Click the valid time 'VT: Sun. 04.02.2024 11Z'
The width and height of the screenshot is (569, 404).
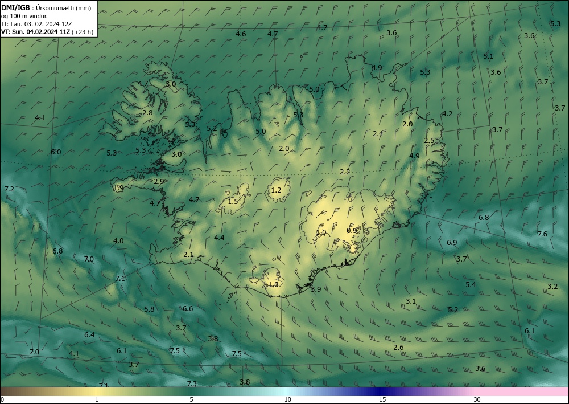pos(35,32)
